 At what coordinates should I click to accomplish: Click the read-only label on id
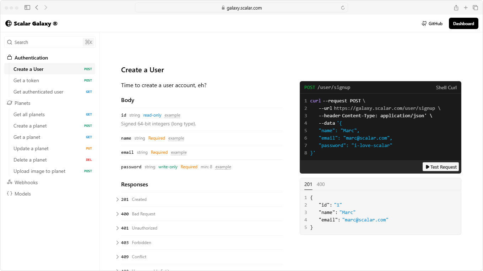pos(152,115)
